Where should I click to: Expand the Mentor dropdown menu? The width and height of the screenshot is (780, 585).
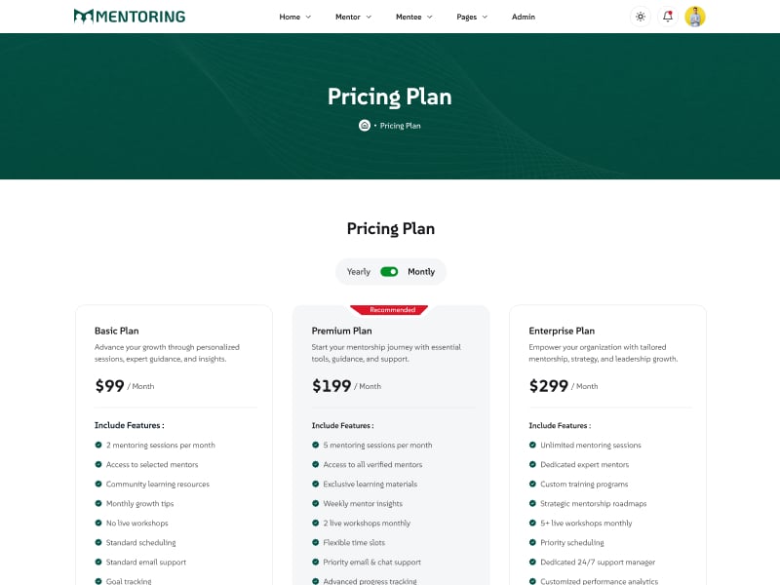click(353, 17)
